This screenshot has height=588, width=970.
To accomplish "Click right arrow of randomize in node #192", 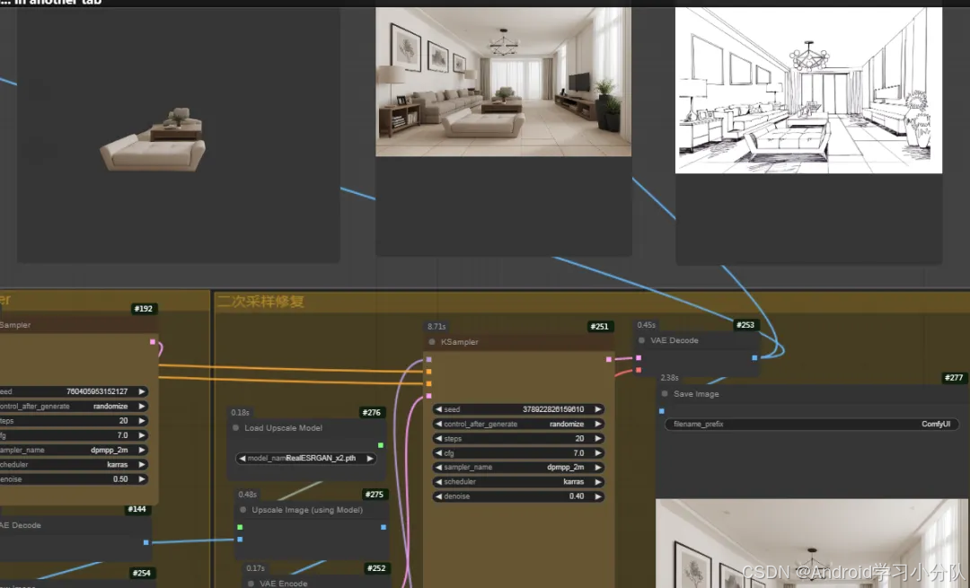I will [142, 407].
